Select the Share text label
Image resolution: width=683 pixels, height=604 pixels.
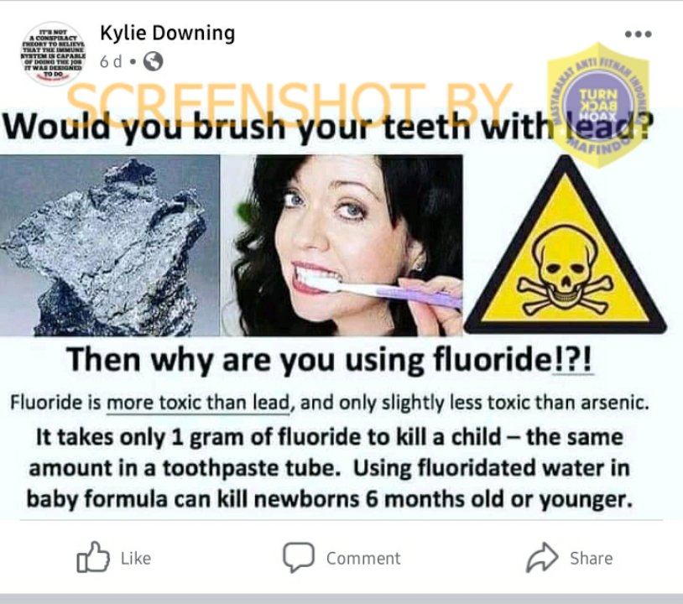[592, 558]
